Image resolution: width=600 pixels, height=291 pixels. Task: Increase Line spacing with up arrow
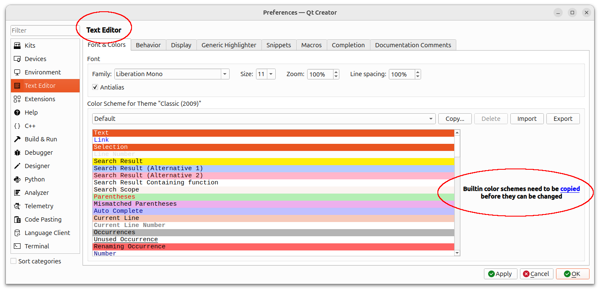[x=418, y=72]
